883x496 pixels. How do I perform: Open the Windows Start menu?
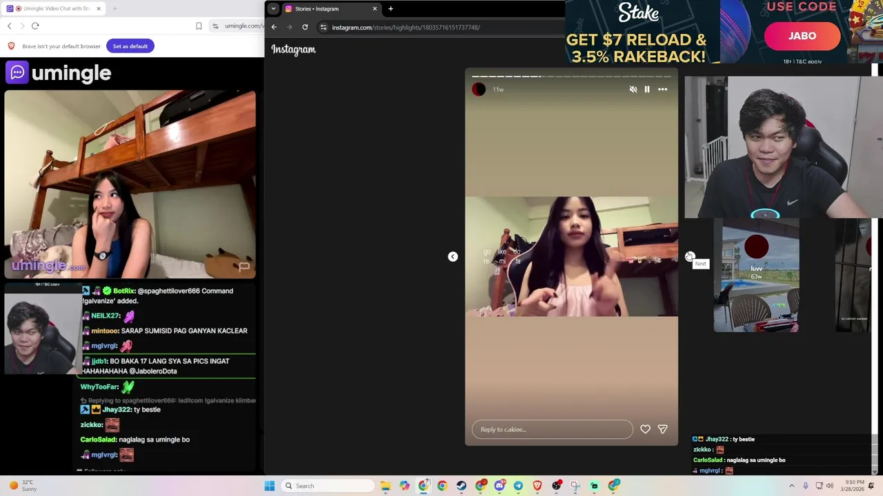click(x=270, y=486)
